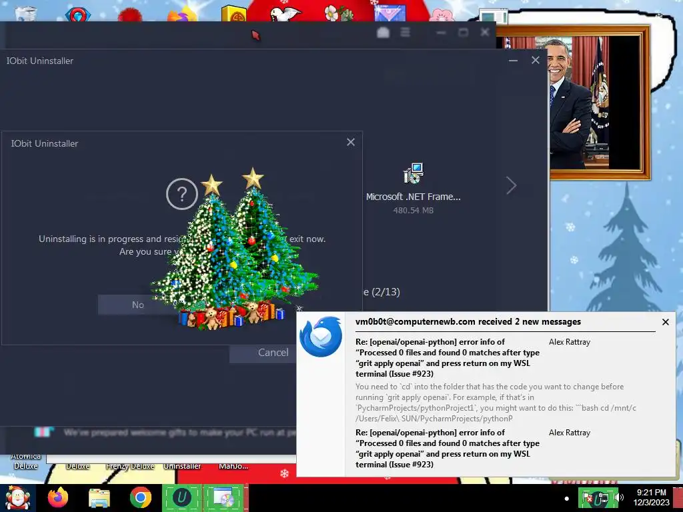The image size is (683, 512).
Task: Click the 9:21 PM clock in the taskbar
Action: [x=651, y=497]
